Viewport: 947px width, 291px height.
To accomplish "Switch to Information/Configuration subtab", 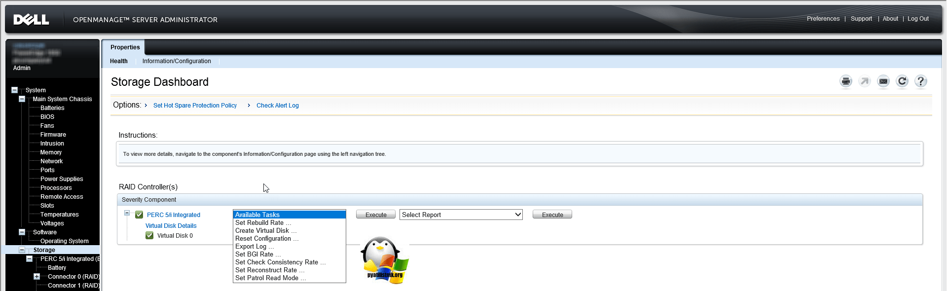I will tap(177, 61).
